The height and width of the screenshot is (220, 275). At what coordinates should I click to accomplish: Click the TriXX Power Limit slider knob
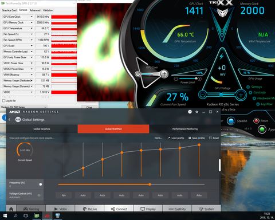click(x=196, y=78)
